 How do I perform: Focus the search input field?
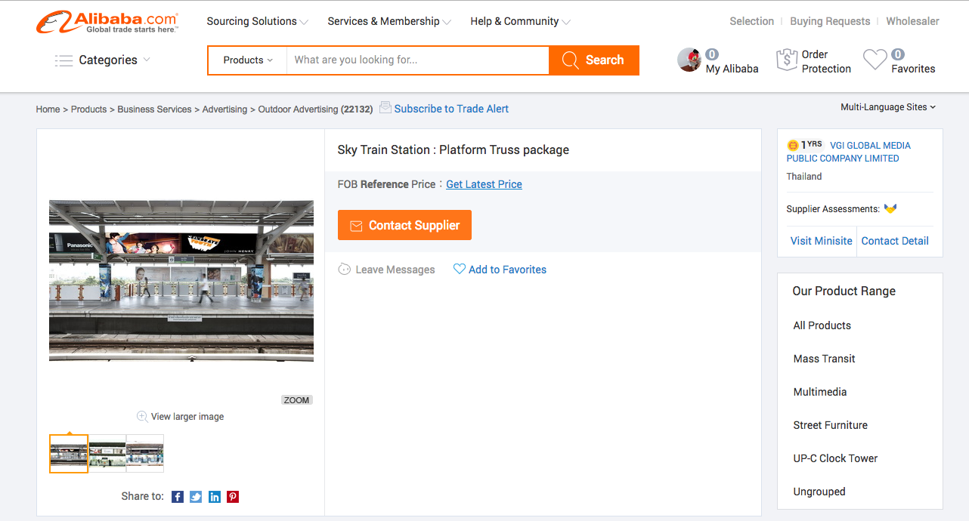(417, 60)
